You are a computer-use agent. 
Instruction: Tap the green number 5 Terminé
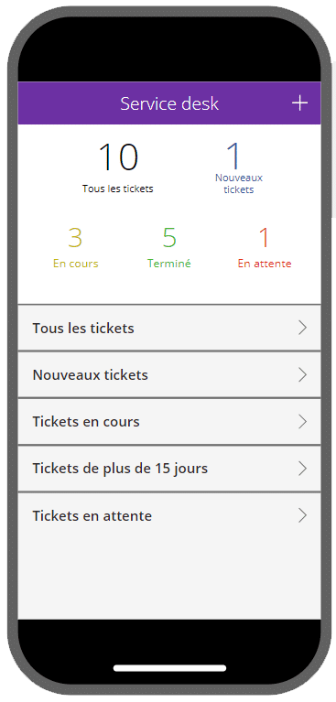click(x=169, y=237)
